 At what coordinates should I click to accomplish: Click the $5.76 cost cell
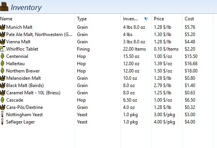click(190, 27)
